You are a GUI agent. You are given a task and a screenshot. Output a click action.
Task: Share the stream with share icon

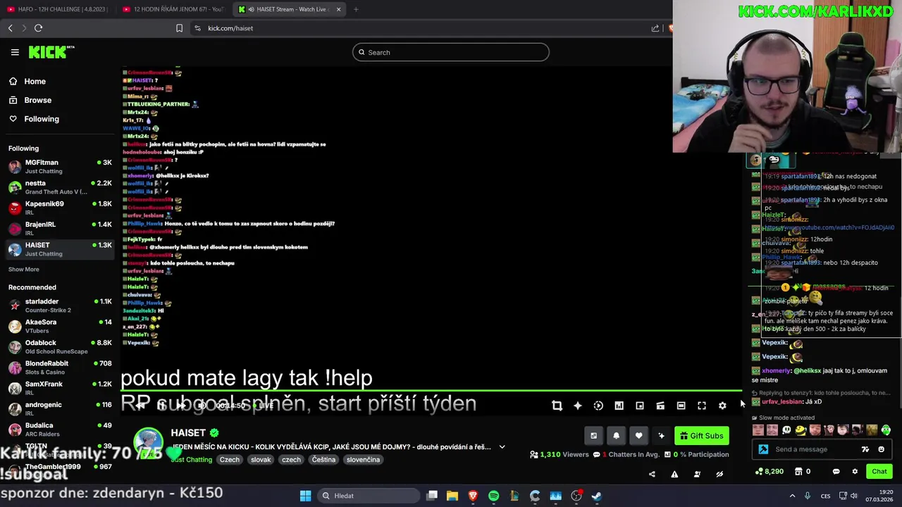[652, 474]
